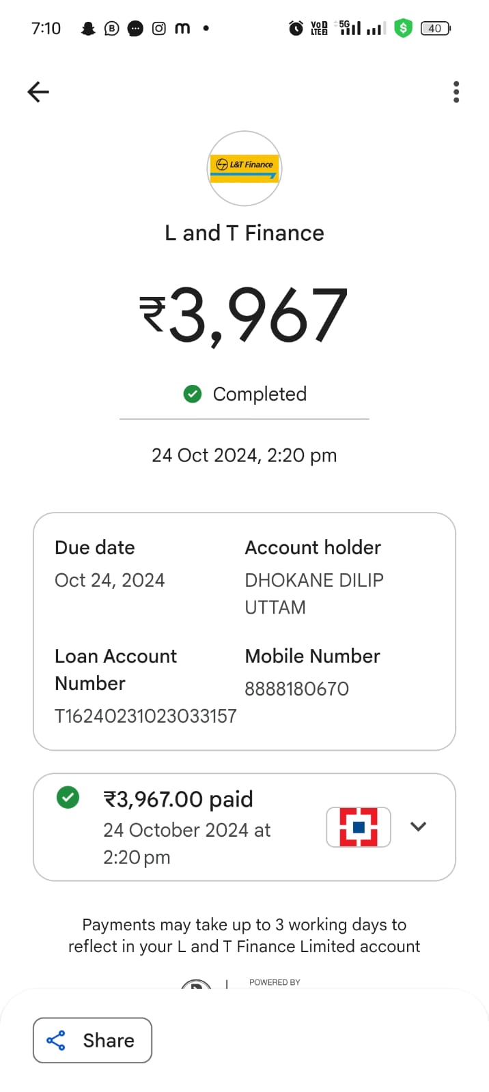Tap the ₹3,967 amount text

(x=244, y=315)
